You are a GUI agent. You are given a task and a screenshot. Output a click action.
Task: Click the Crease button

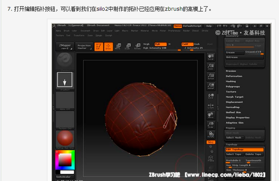click(235, 53)
